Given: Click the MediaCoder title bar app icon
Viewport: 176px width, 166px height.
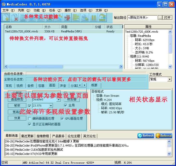Looking at the screenshot, I should pos(3,4).
